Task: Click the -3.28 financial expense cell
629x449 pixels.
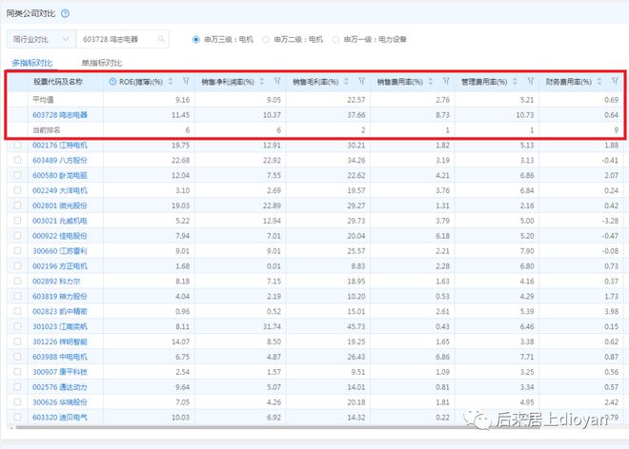Action: coord(610,221)
